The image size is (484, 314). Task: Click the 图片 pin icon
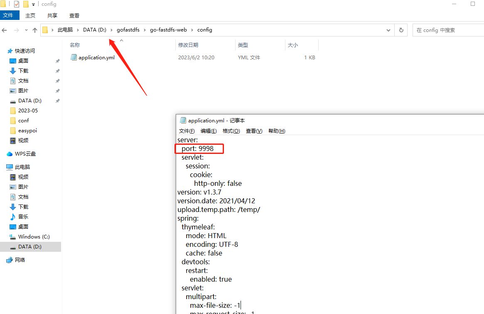coord(57,91)
